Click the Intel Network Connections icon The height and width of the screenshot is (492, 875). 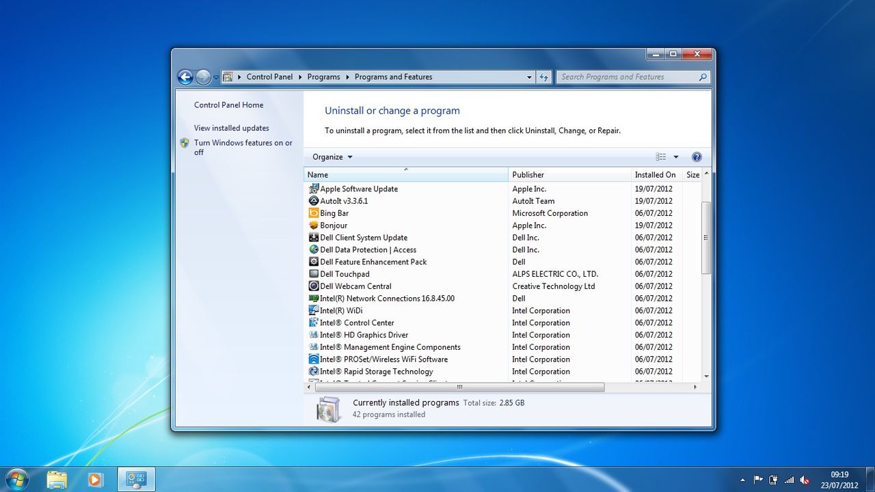pyautogui.click(x=314, y=299)
